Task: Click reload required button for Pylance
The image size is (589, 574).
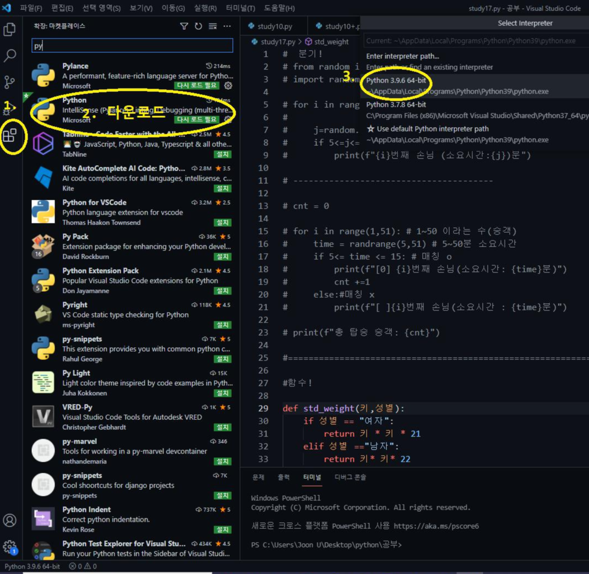Action: [197, 85]
